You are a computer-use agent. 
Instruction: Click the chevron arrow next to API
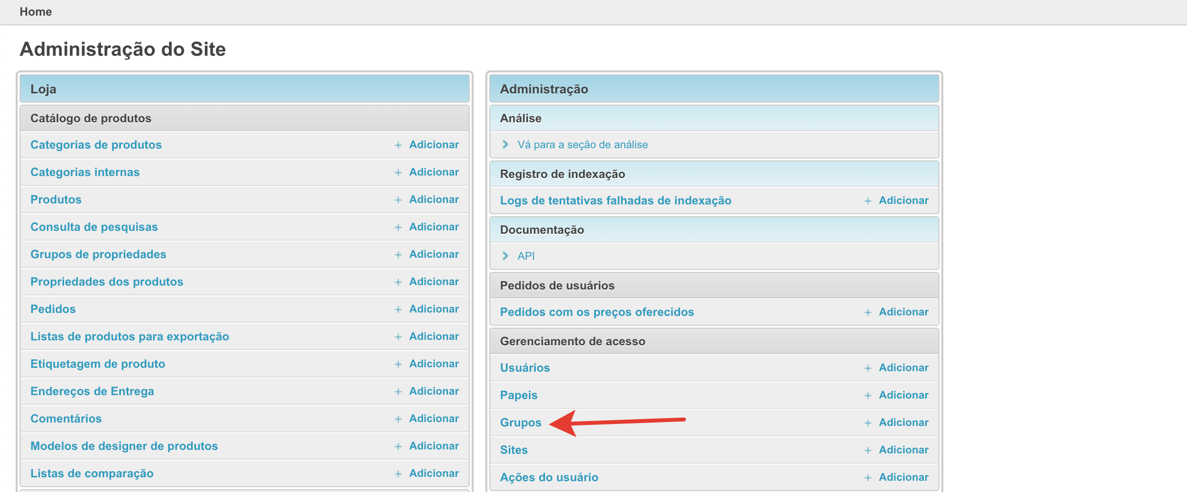pyautogui.click(x=505, y=256)
